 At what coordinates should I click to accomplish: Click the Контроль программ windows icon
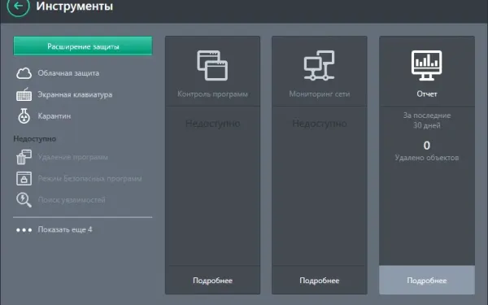212,65
